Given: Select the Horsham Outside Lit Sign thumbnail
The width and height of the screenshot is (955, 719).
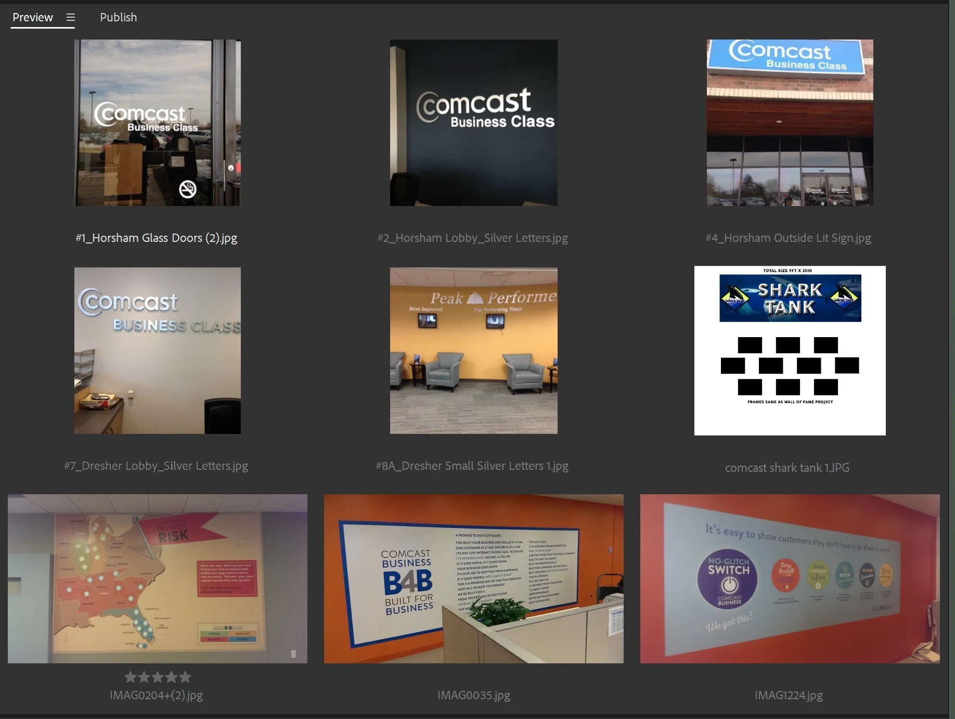Looking at the screenshot, I should point(790,123).
